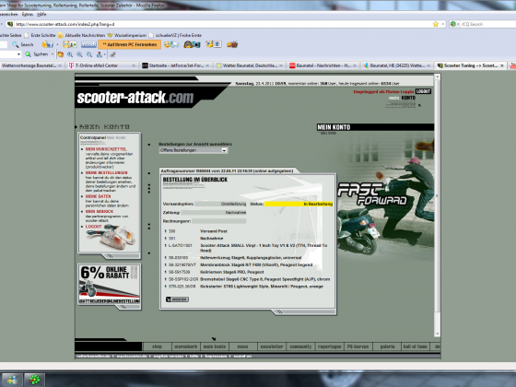The image size is (516, 387).
Task: Open the Wurzelimperium bookmark
Action: coord(127,35)
